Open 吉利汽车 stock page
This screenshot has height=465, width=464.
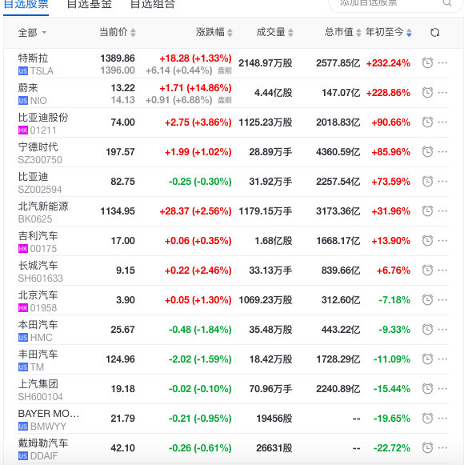point(38,236)
